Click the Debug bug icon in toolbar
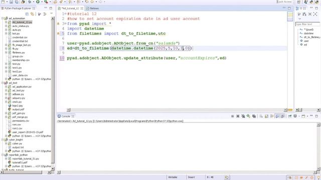Image resolution: width=321 pixels, height=180 pixels. [x=30, y=2]
